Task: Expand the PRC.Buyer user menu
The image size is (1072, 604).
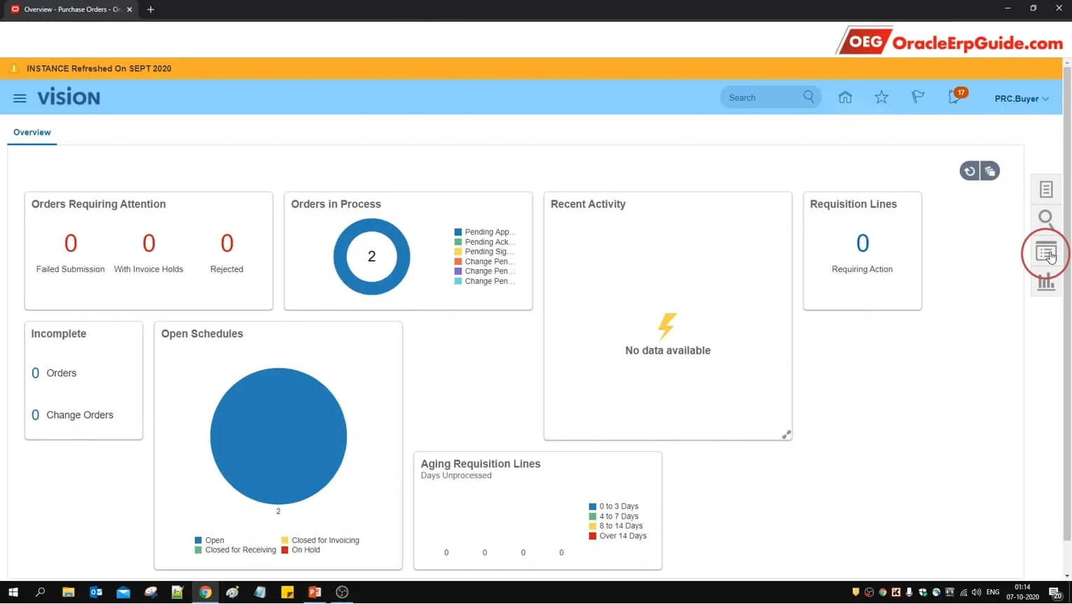Action: pyautogui.click(x=1022, y=99)
